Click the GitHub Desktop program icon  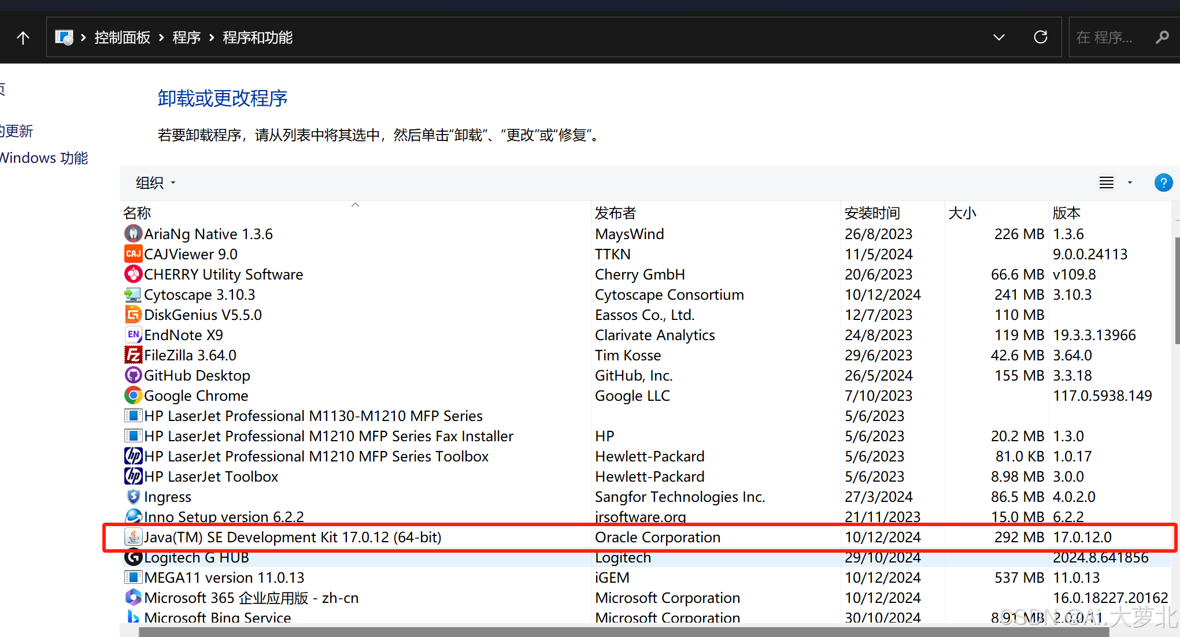[x=133, y=375]
